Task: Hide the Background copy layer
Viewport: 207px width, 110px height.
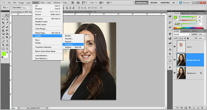Action: click(x=175, y=60)
